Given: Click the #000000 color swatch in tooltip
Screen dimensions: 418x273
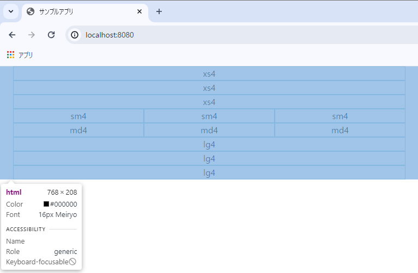Looking at the screenshot, I should coord(46,204).
